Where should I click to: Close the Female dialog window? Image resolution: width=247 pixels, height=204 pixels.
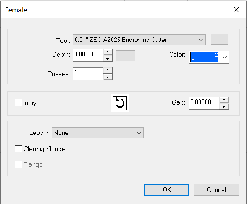click(236, 10)
